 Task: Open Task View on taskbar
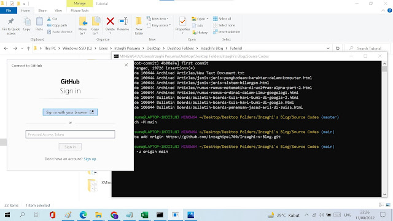(37, 215)
